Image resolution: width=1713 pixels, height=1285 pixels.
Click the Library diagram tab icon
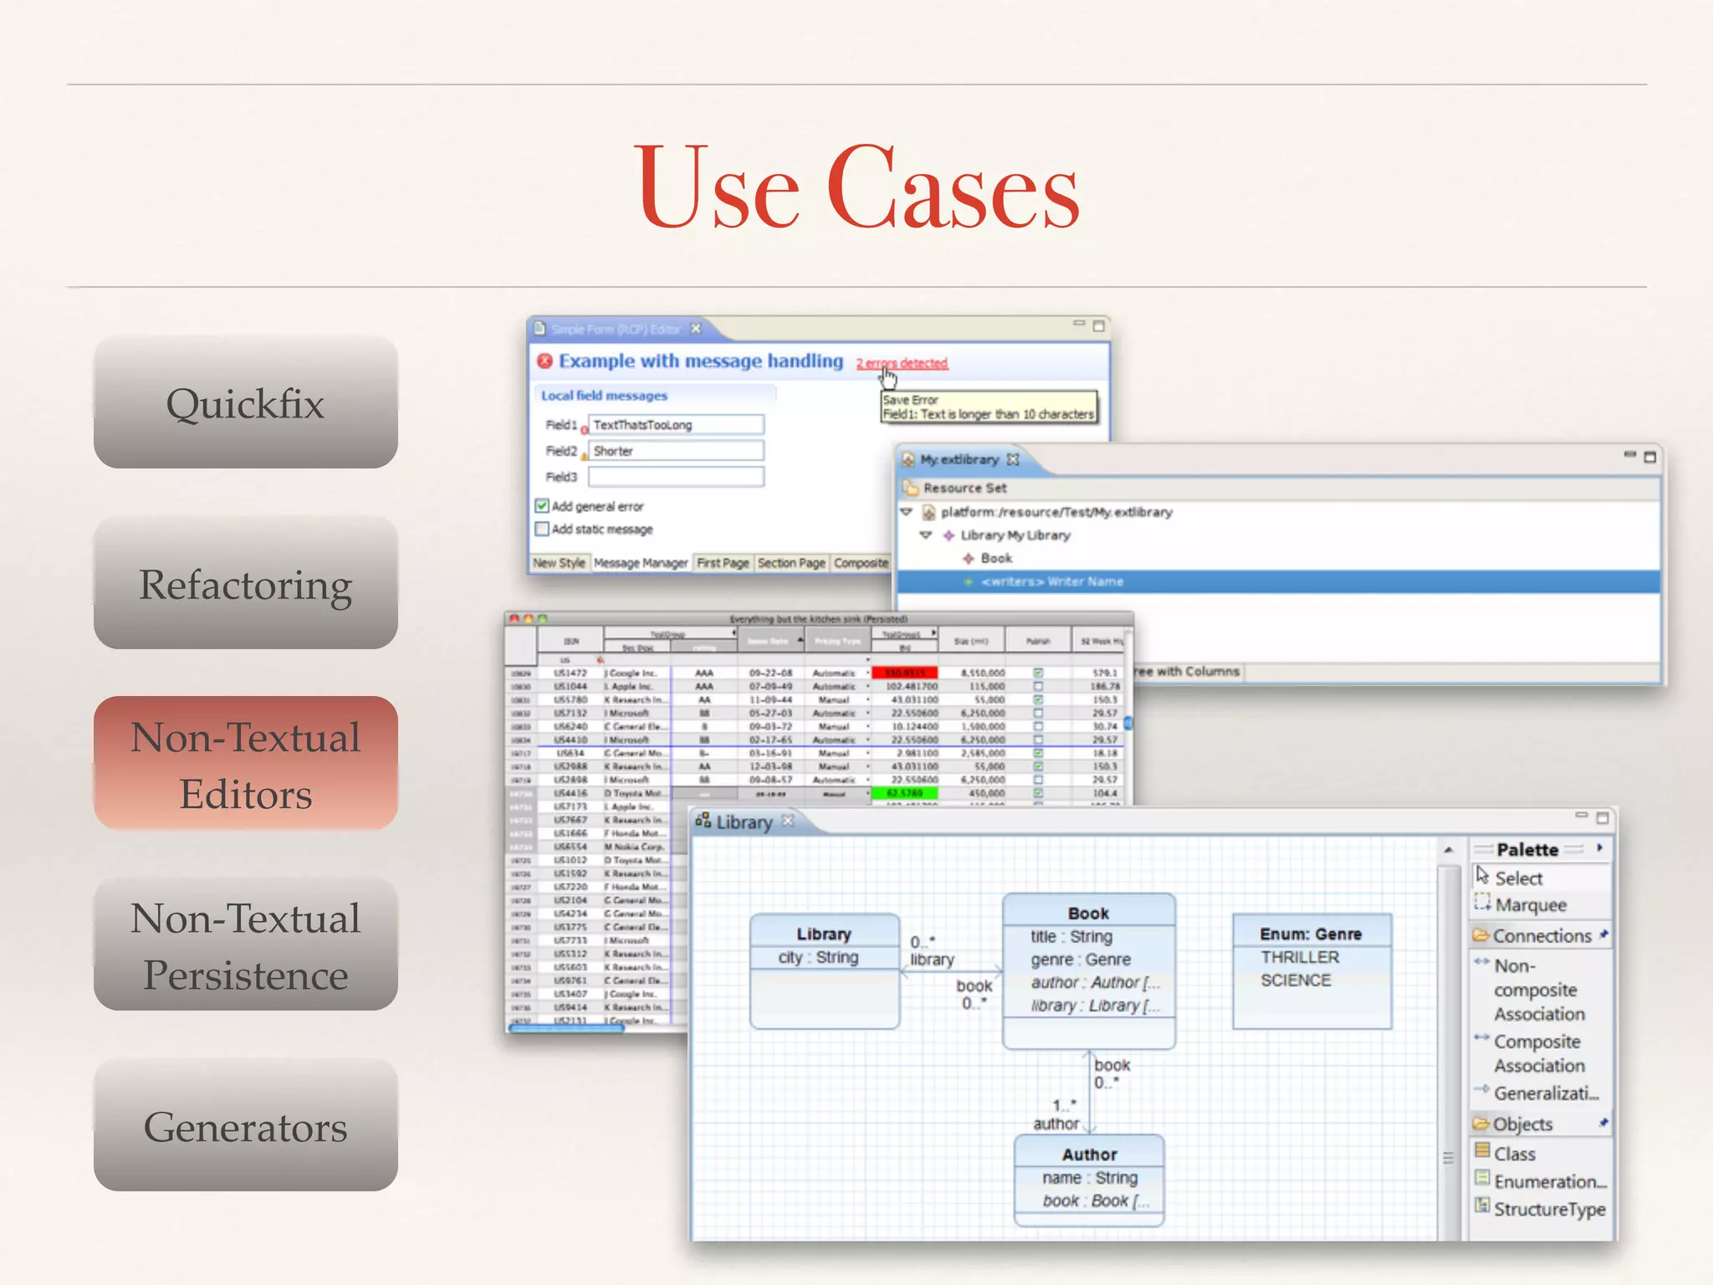pyautogui.click(x=703, y=821)
